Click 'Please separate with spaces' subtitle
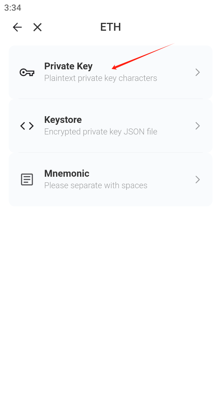222x395 pixels. click(96, 185)
